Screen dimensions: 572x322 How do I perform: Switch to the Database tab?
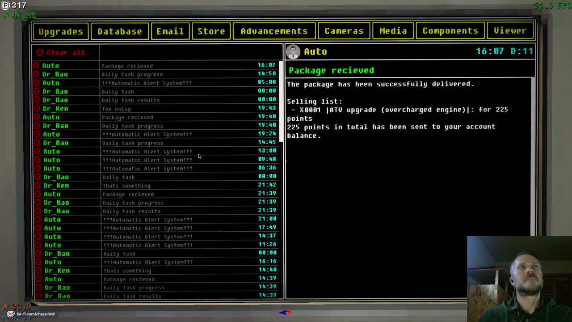119,31
